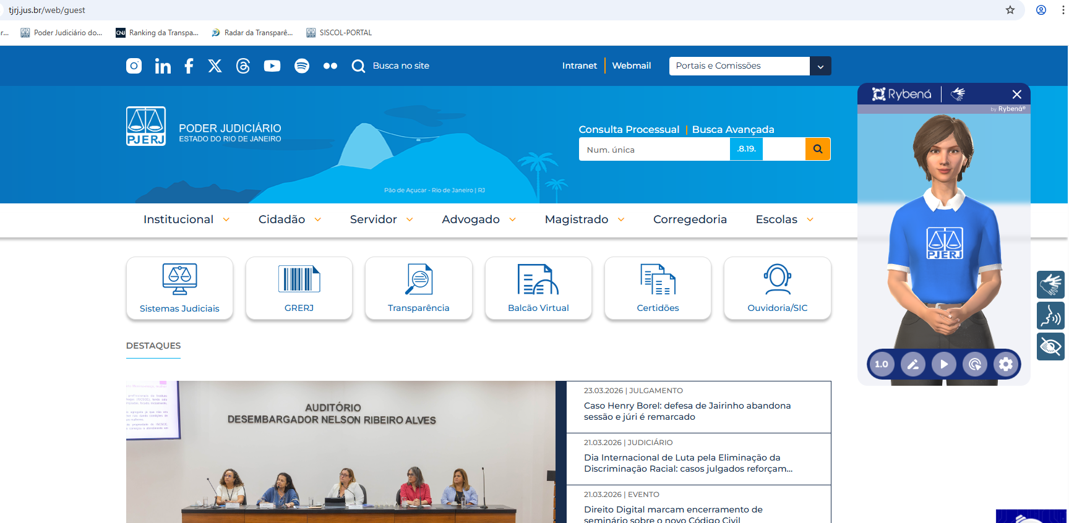The width and height of the screenshot is (1069, 523).
Task: Toggle the low vision accessibility button
Action: click(x=1050, y=347)
